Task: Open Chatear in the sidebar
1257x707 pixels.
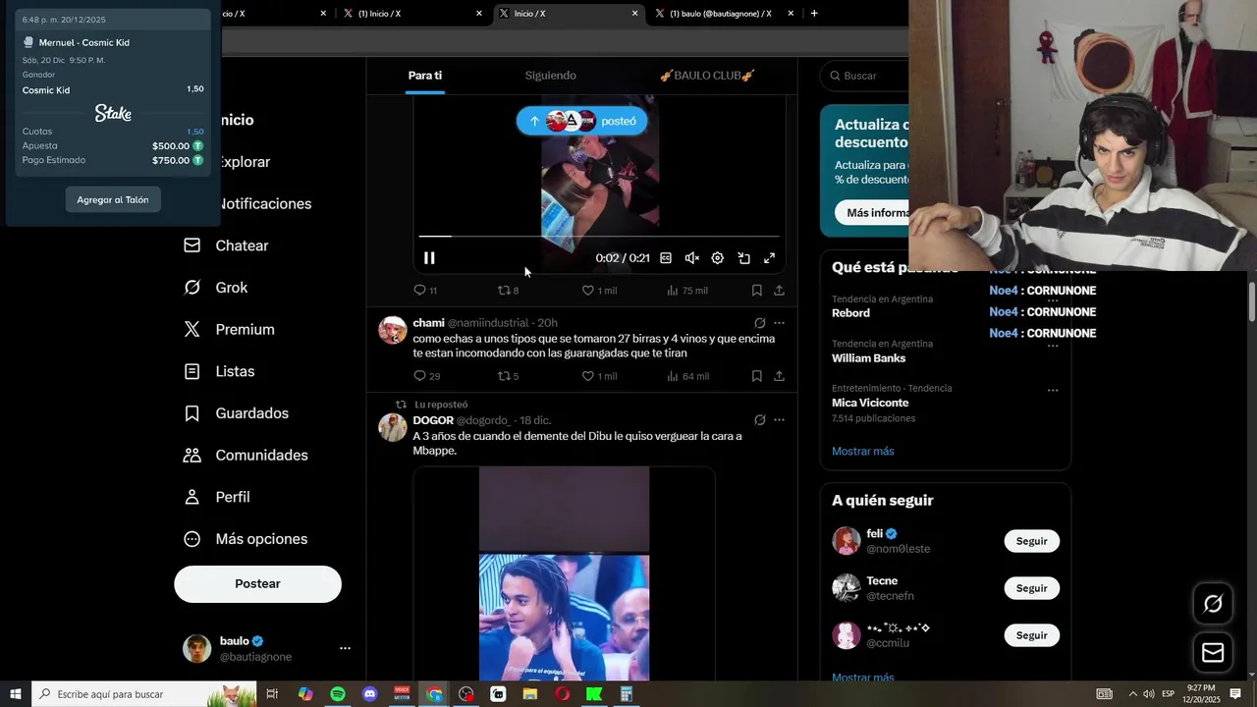Action: coord(227,245)
